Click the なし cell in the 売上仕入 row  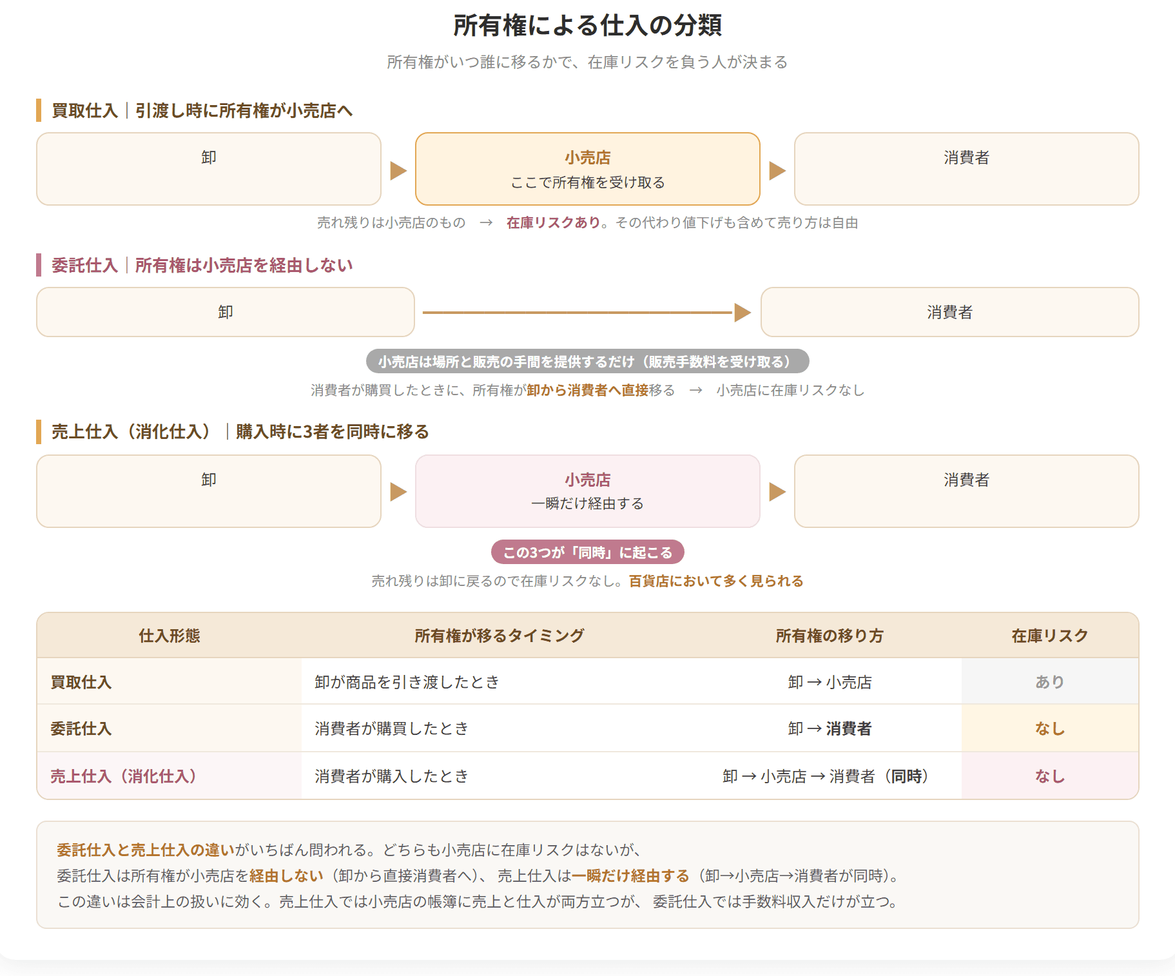point(1050,776)
